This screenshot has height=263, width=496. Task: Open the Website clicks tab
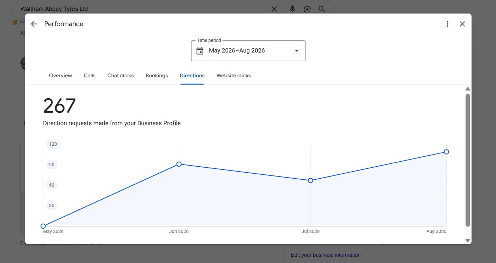(233, 75)
